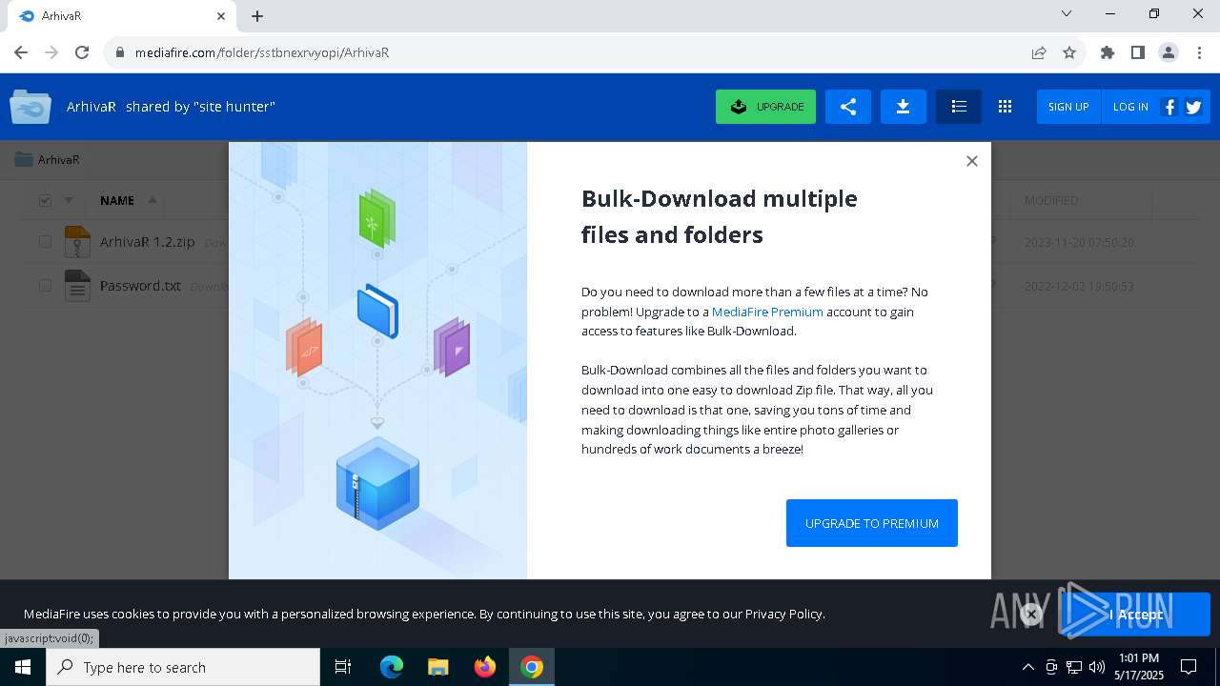Click the taskbar search box
Viewport: 1220px width, 686px height.
tap(183, 667)
